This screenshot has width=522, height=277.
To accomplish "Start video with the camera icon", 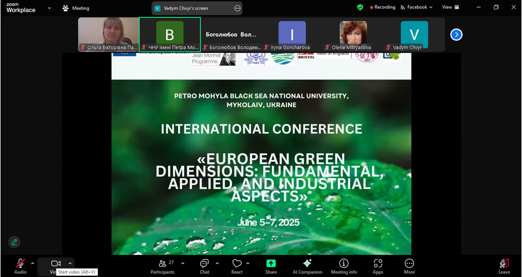I will coord(56,263).
